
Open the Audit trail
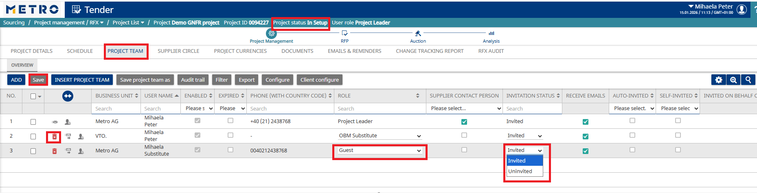tap(193, 80)
